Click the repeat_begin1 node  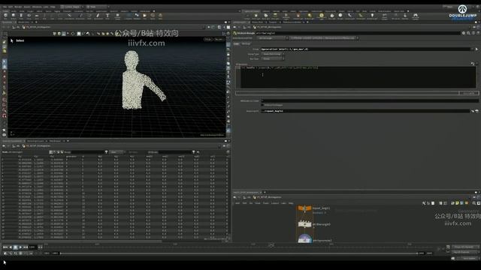[304, 208]
